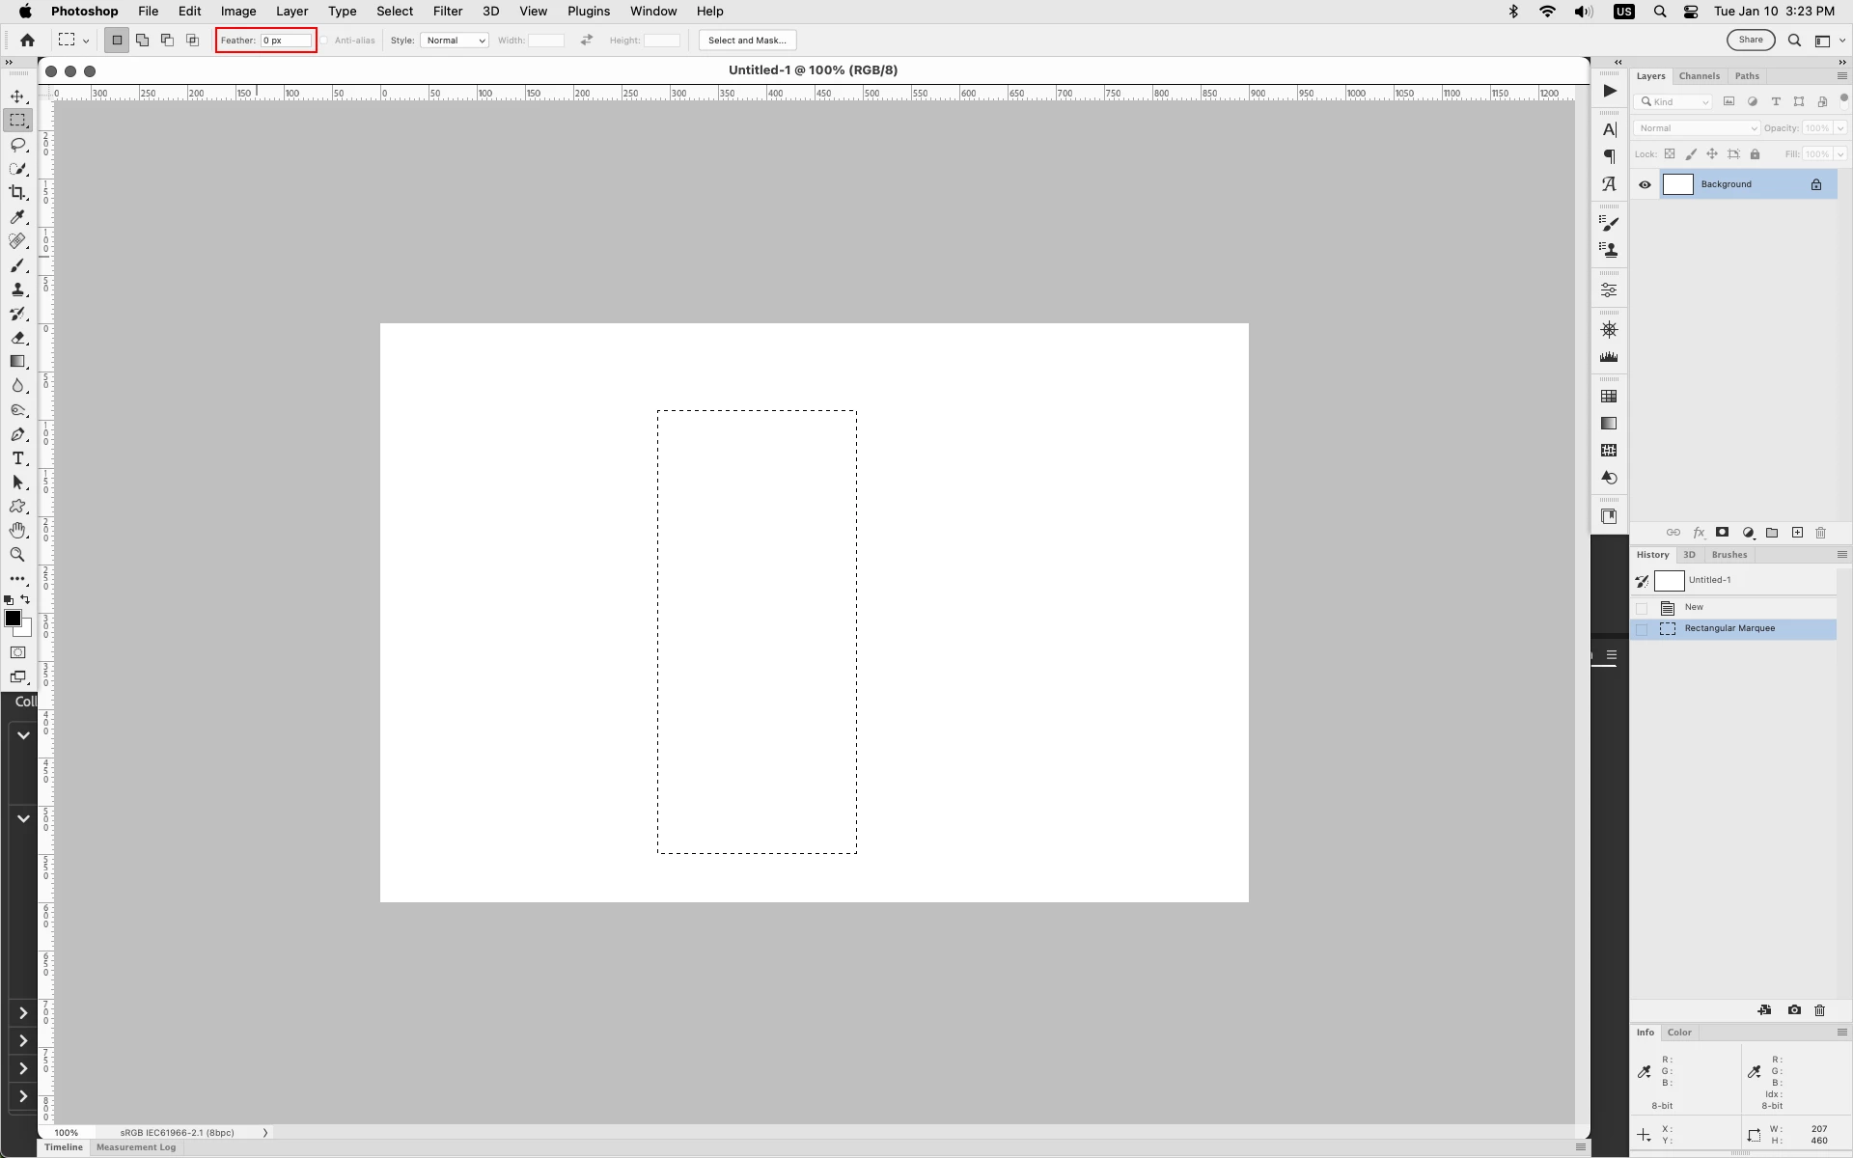
Task: Open the Filter menu
Action: pos(447,12)
